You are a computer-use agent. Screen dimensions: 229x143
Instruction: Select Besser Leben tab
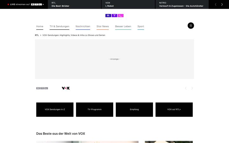[x=123, y=26]
